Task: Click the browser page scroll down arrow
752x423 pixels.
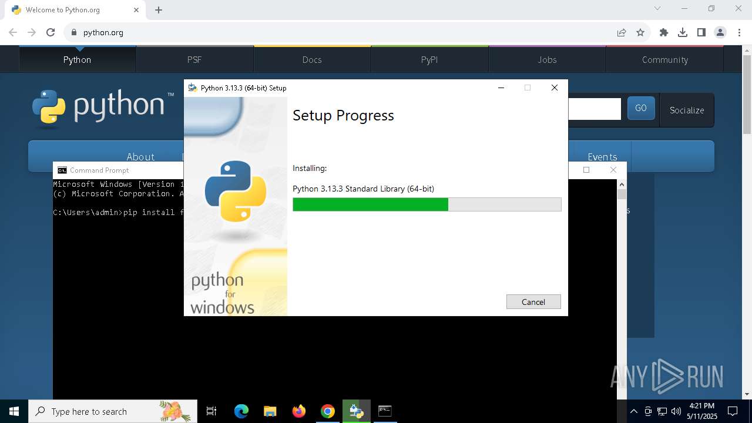Action: pos(747,394)
